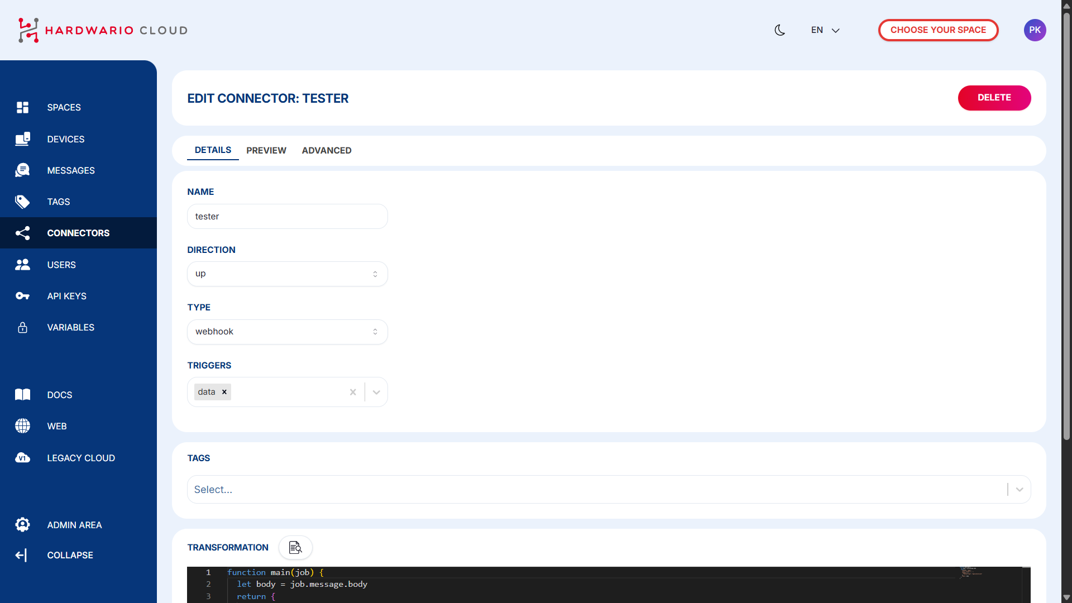This screenshot has width=1072, height=603.
Task: Collapse the sidebar navigation
Action: [x=21, y=555]
